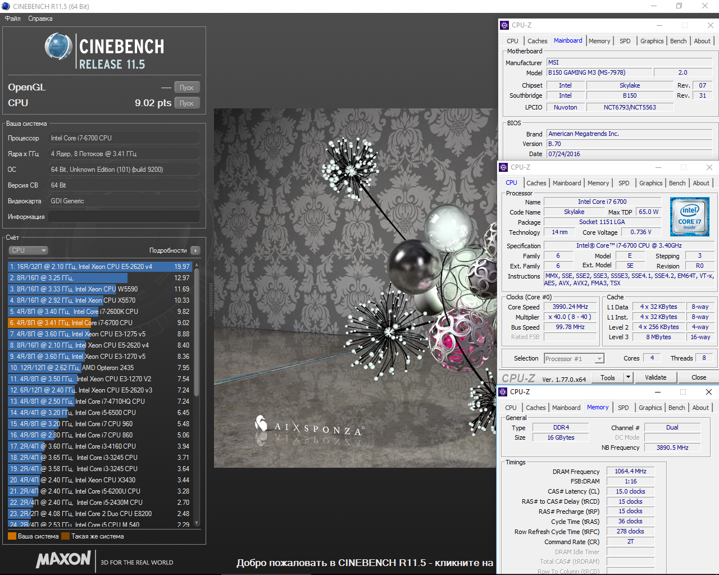Switch to CPU tab in Mainboard CPU-Z window
The width and height of the screenshot is (719, 575).
point(512,41)
